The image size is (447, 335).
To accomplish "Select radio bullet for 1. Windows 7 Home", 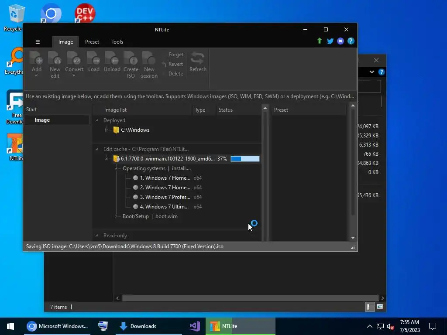I will 135,178.
